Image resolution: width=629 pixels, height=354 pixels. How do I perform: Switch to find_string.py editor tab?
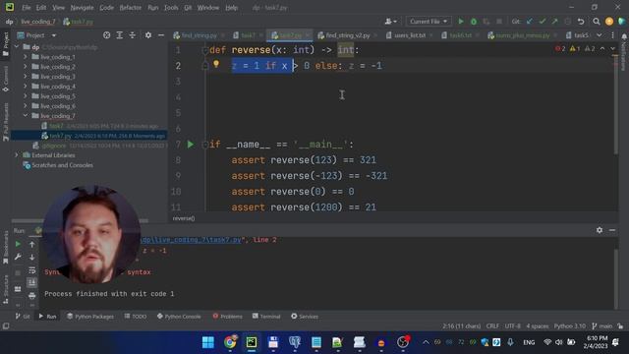click(x=199, y=35)
